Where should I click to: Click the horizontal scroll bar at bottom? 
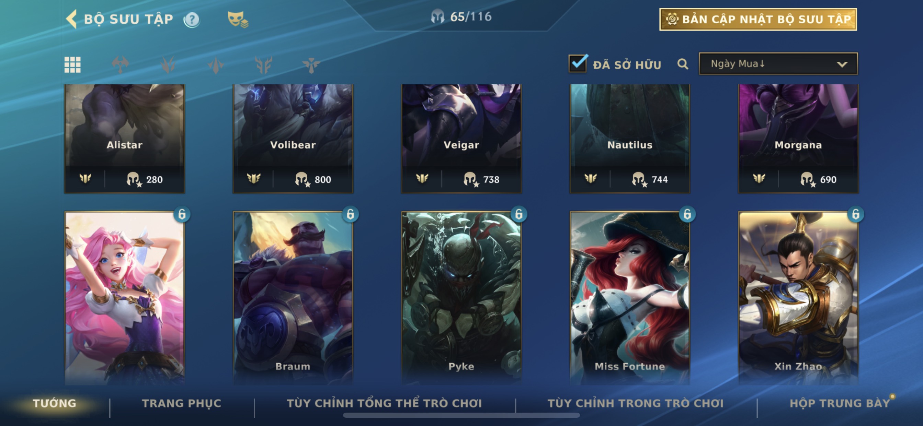461,415
